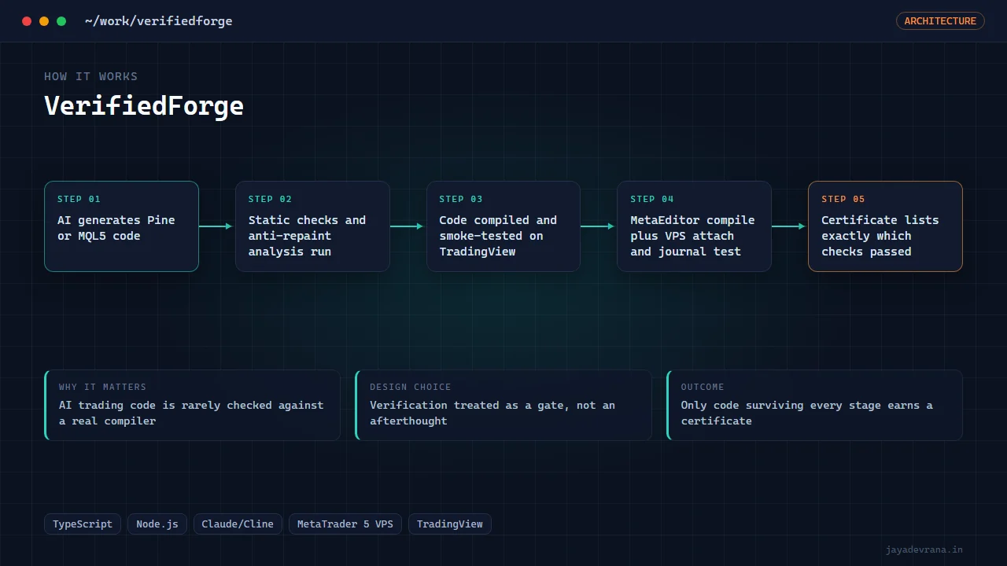The image size is (1007, 566).
Task: Open the jayadevrana.in link
Action: coord(924,549)
